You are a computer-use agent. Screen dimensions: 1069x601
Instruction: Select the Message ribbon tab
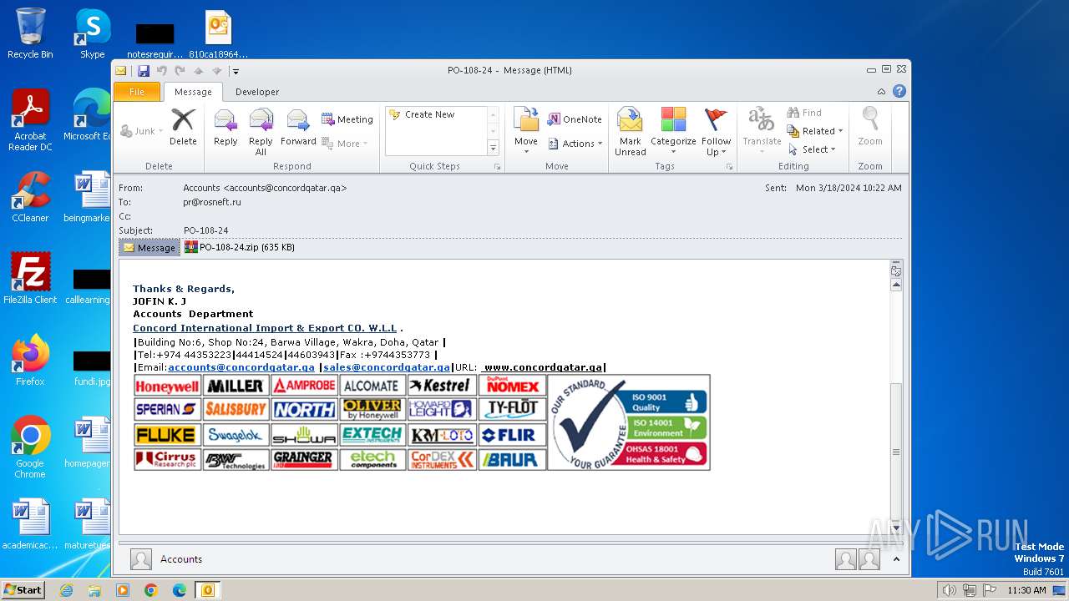point(193,92)
